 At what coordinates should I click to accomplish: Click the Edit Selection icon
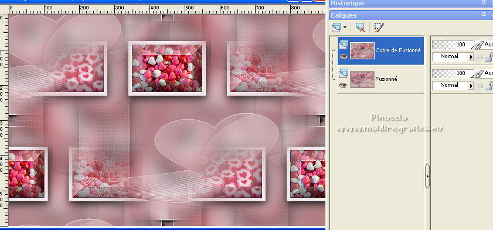tap(379, 28)
